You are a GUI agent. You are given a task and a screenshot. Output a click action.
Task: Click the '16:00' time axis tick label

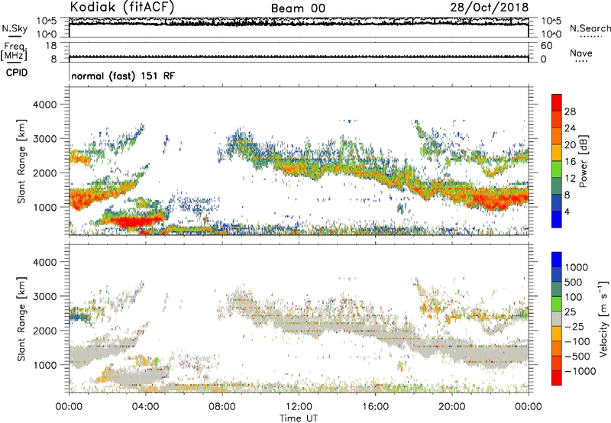376,407
